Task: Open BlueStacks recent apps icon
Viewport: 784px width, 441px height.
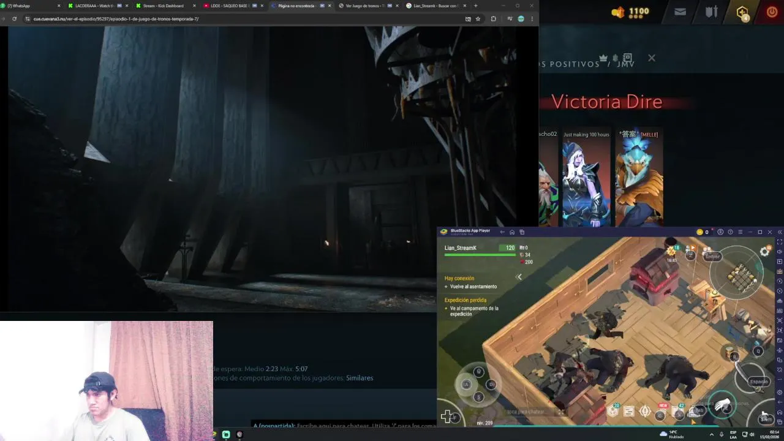Action: click(522, 232)
